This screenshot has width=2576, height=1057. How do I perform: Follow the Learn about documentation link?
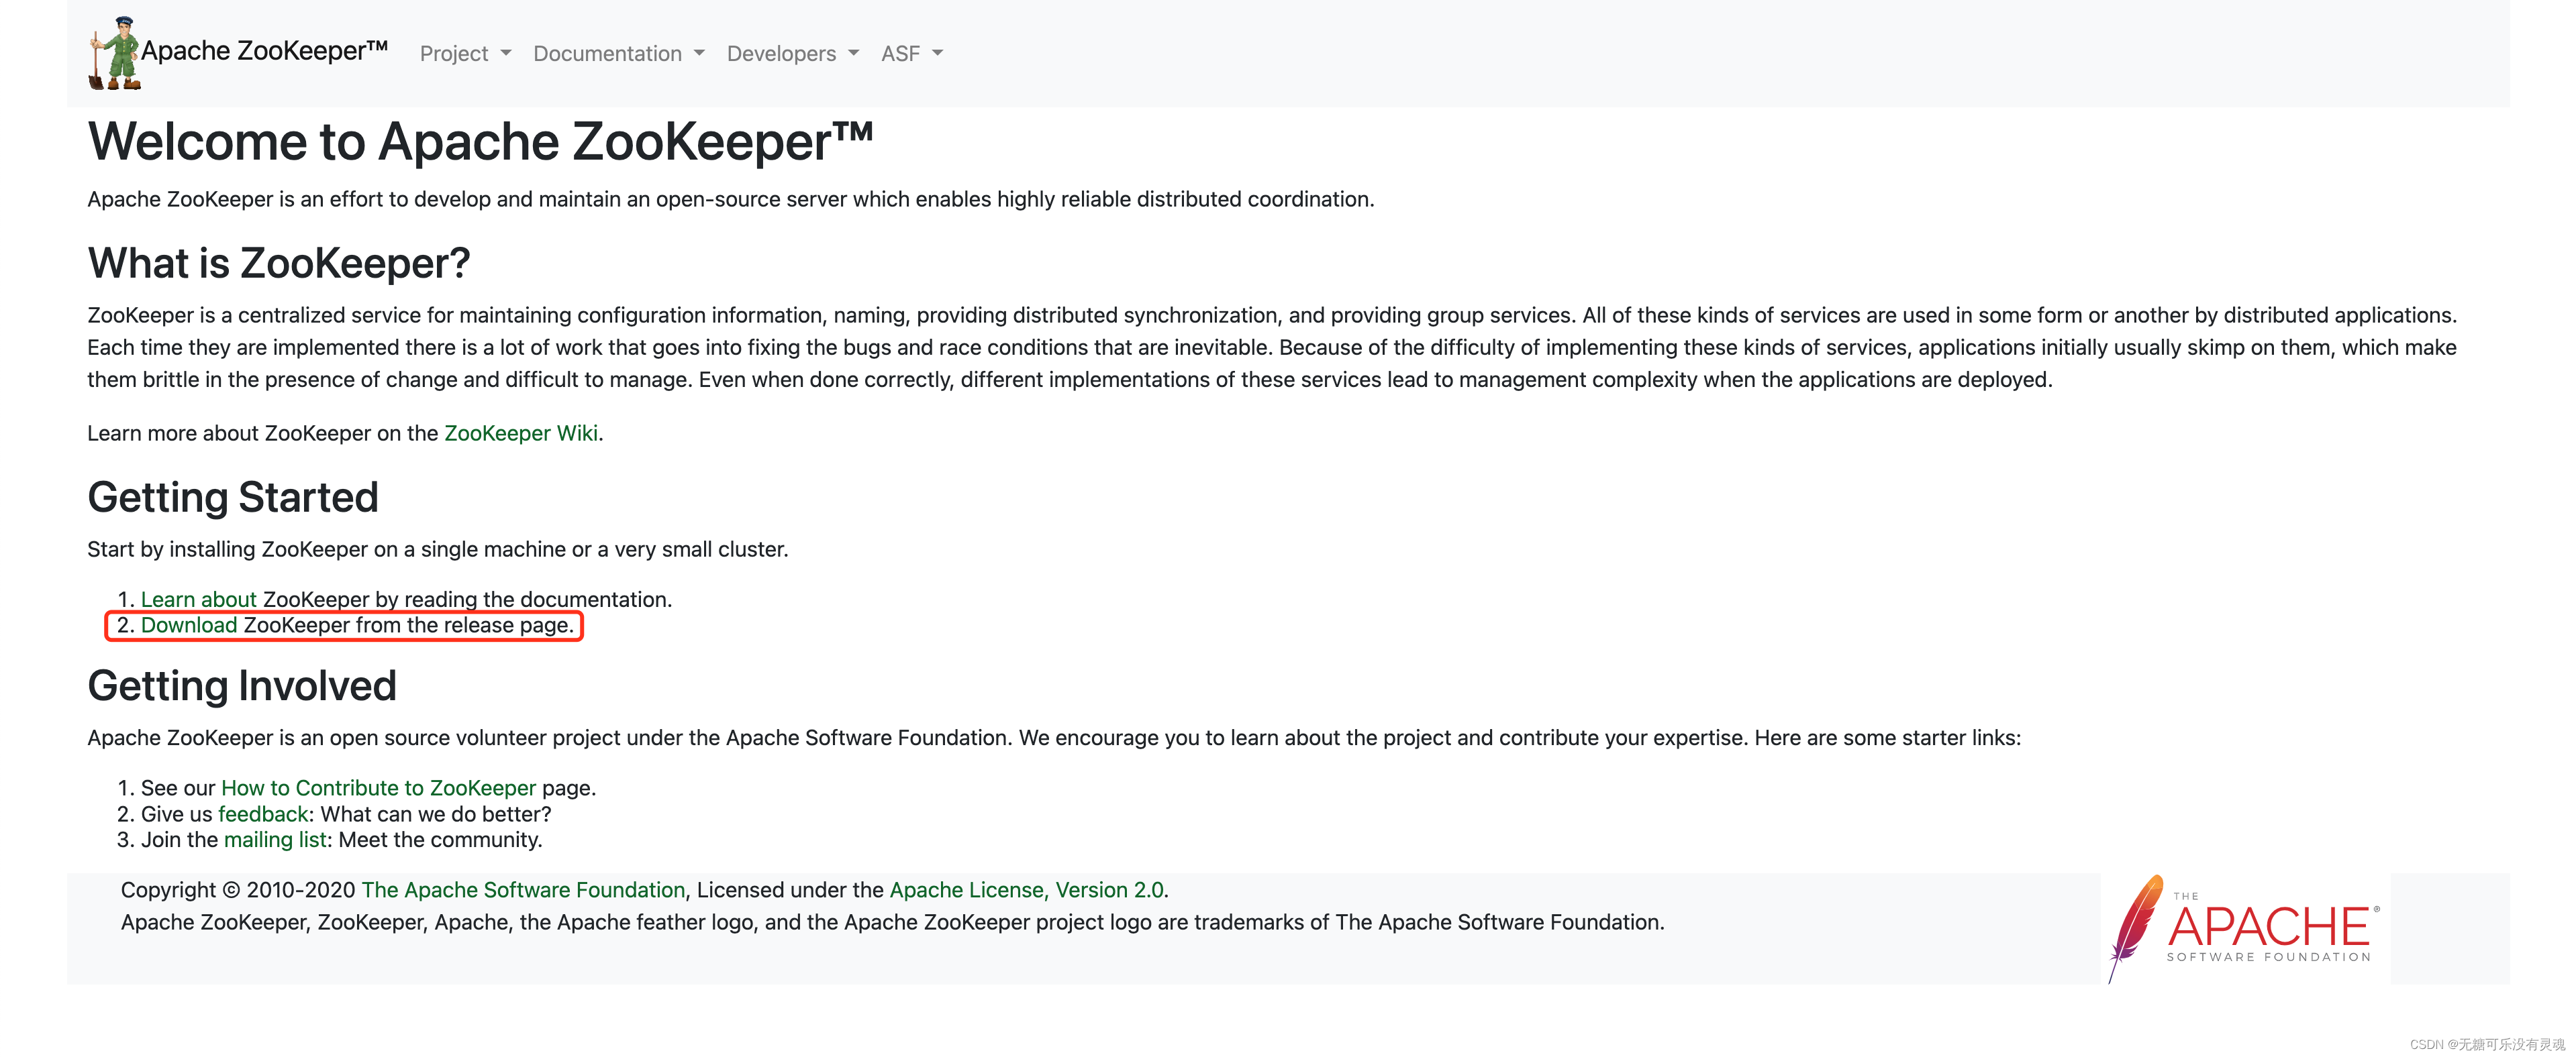199,600
